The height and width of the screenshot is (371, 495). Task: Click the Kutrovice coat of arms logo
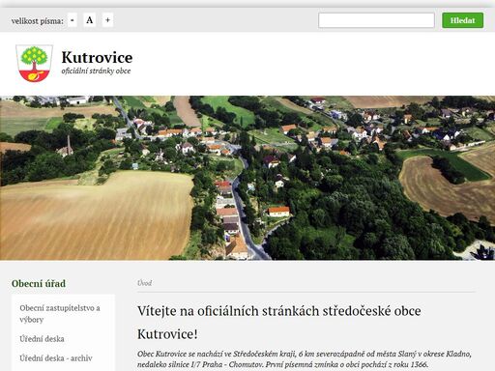[x=34, y=63]
